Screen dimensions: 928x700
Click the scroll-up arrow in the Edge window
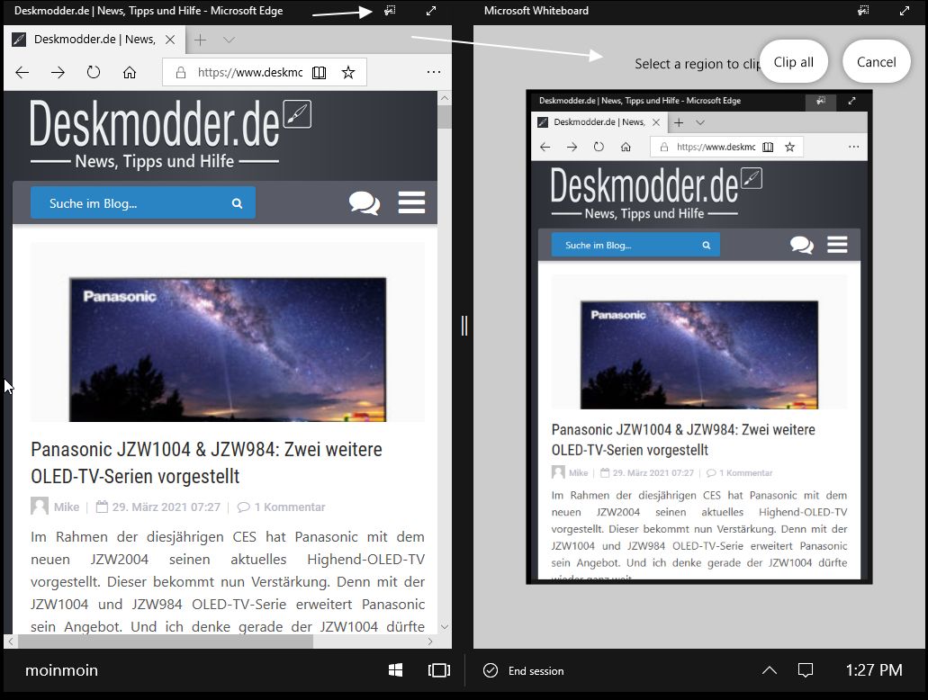pyautogui.click(x=445, y=98)
